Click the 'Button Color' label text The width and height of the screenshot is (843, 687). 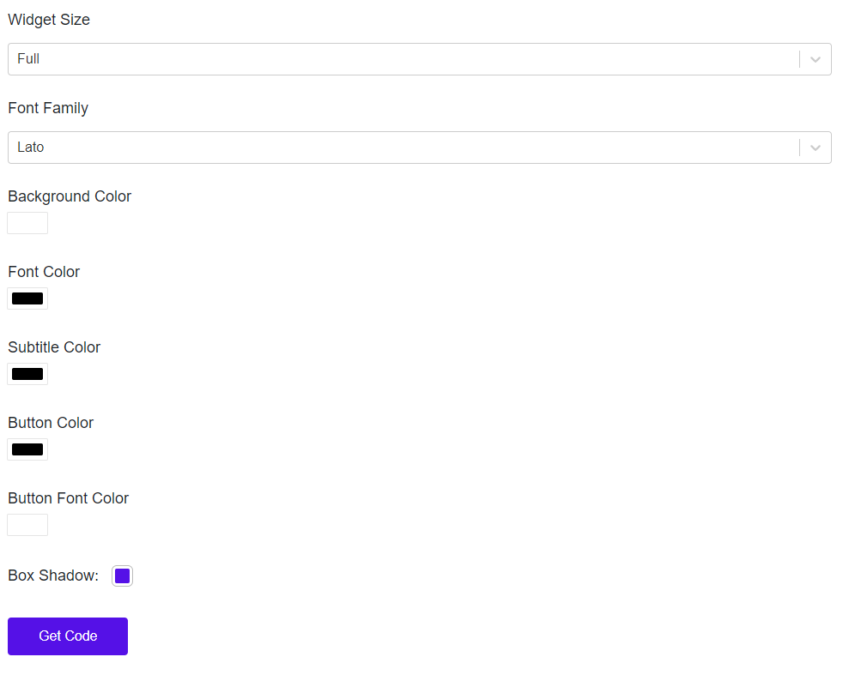click(51, 423)
